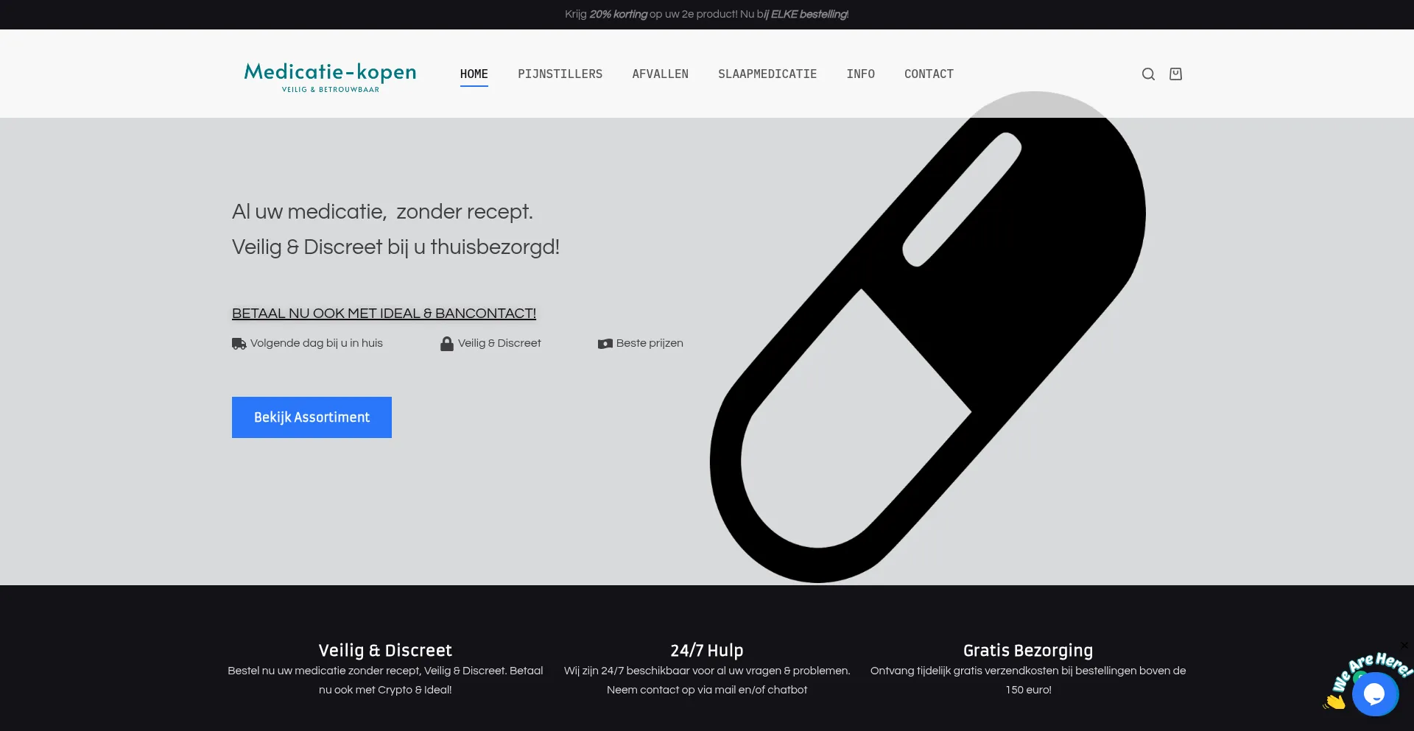
Task: Dismiss the 'We Are Here' chat label
Action: [1404, 646]
